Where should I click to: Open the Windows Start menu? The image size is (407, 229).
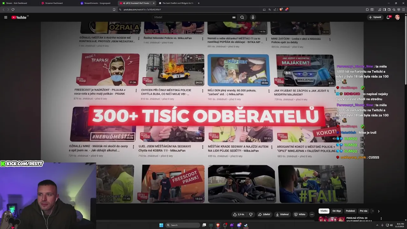161,225
